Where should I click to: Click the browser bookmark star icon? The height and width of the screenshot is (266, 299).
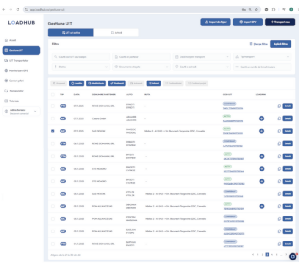coord(257,9)
